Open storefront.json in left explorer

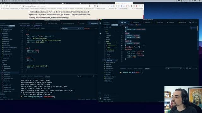(x=7, y=56)
